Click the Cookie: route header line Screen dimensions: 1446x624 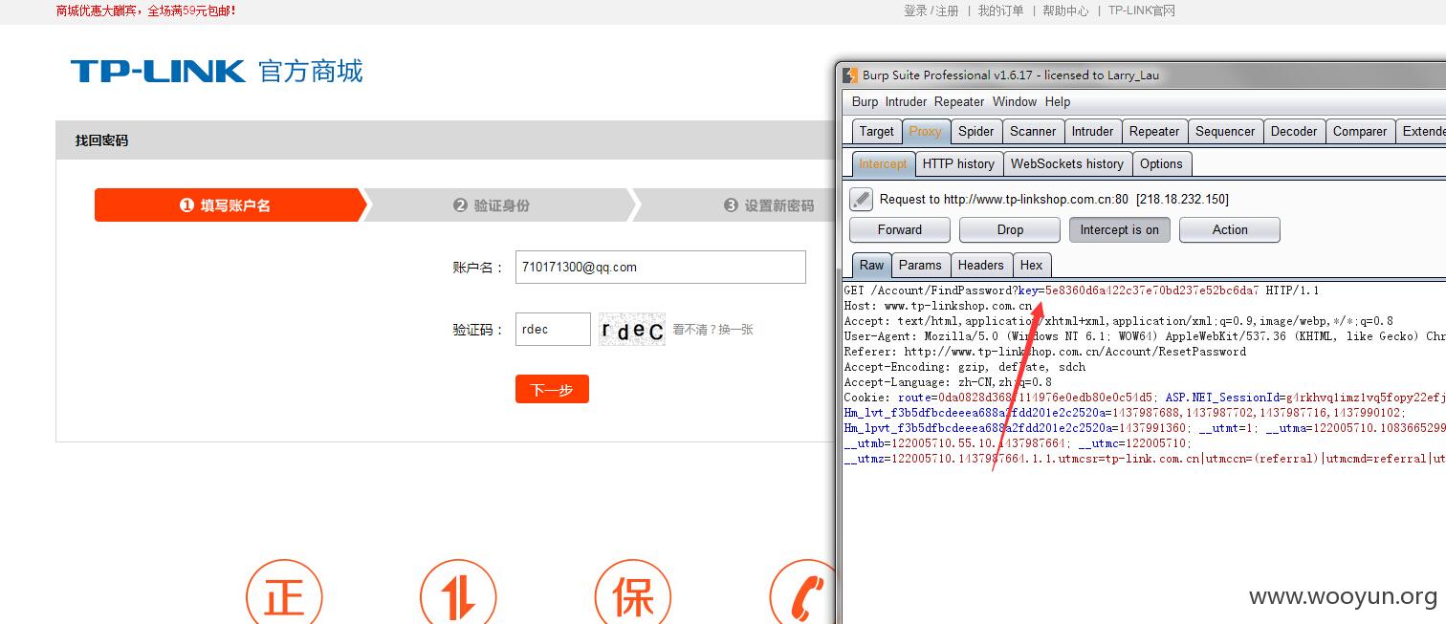coord(1145,398)
